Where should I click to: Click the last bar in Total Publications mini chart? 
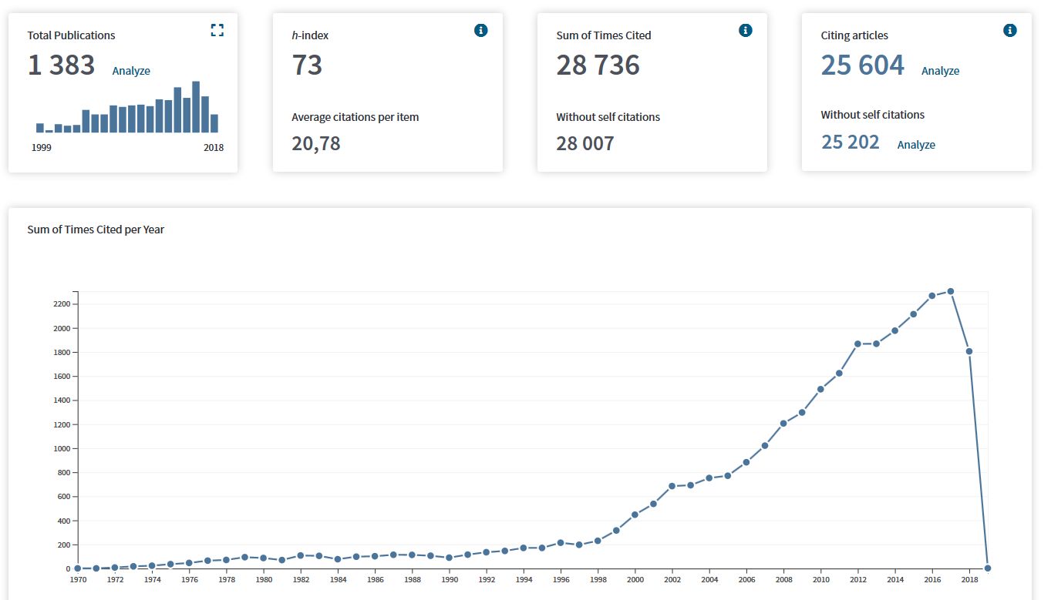point(214,123)
